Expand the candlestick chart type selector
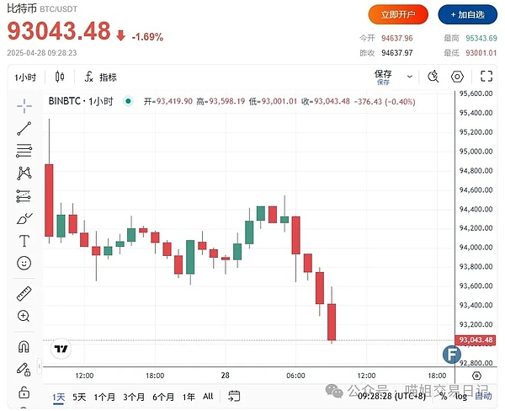The width and height of the screenshot is (505, 411). [58, 77]
